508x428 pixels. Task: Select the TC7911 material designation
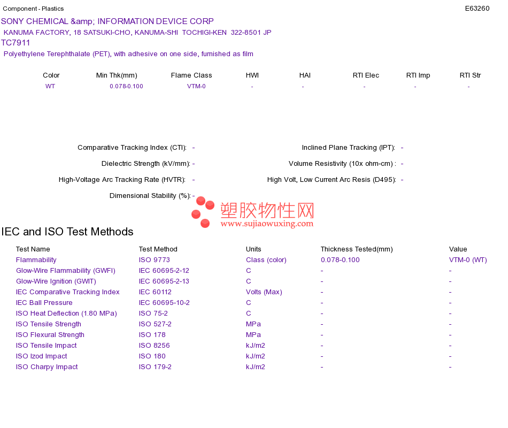click(16, 43)
